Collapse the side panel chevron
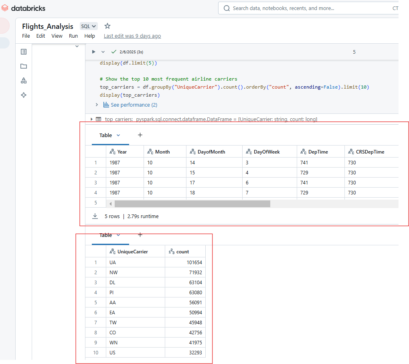 [x=77, y=47]
